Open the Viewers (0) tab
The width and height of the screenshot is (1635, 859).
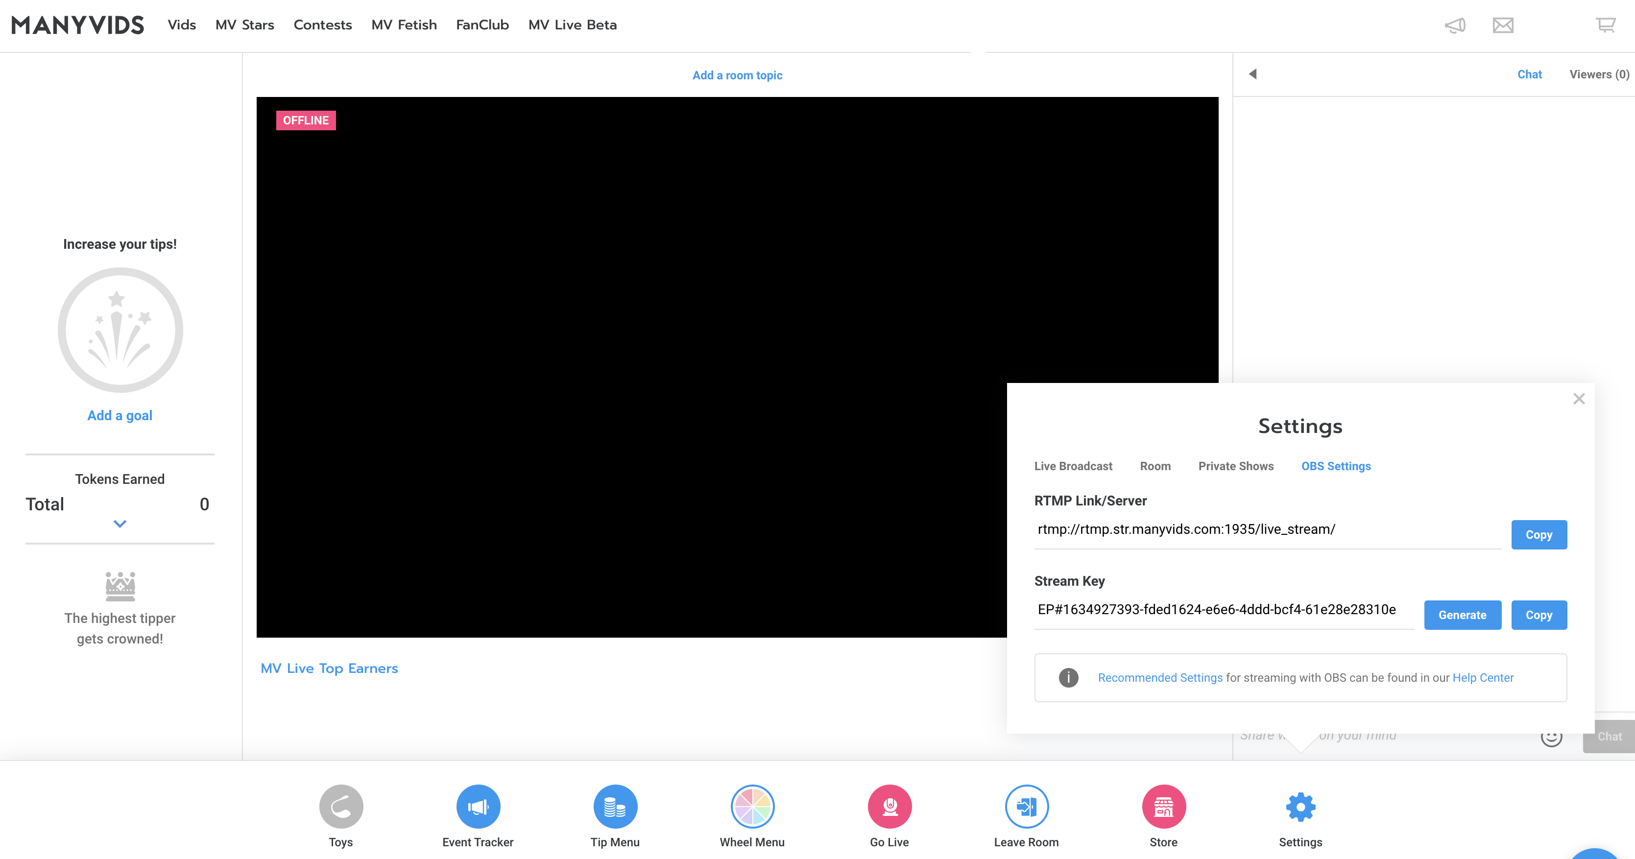[1599, 74]
